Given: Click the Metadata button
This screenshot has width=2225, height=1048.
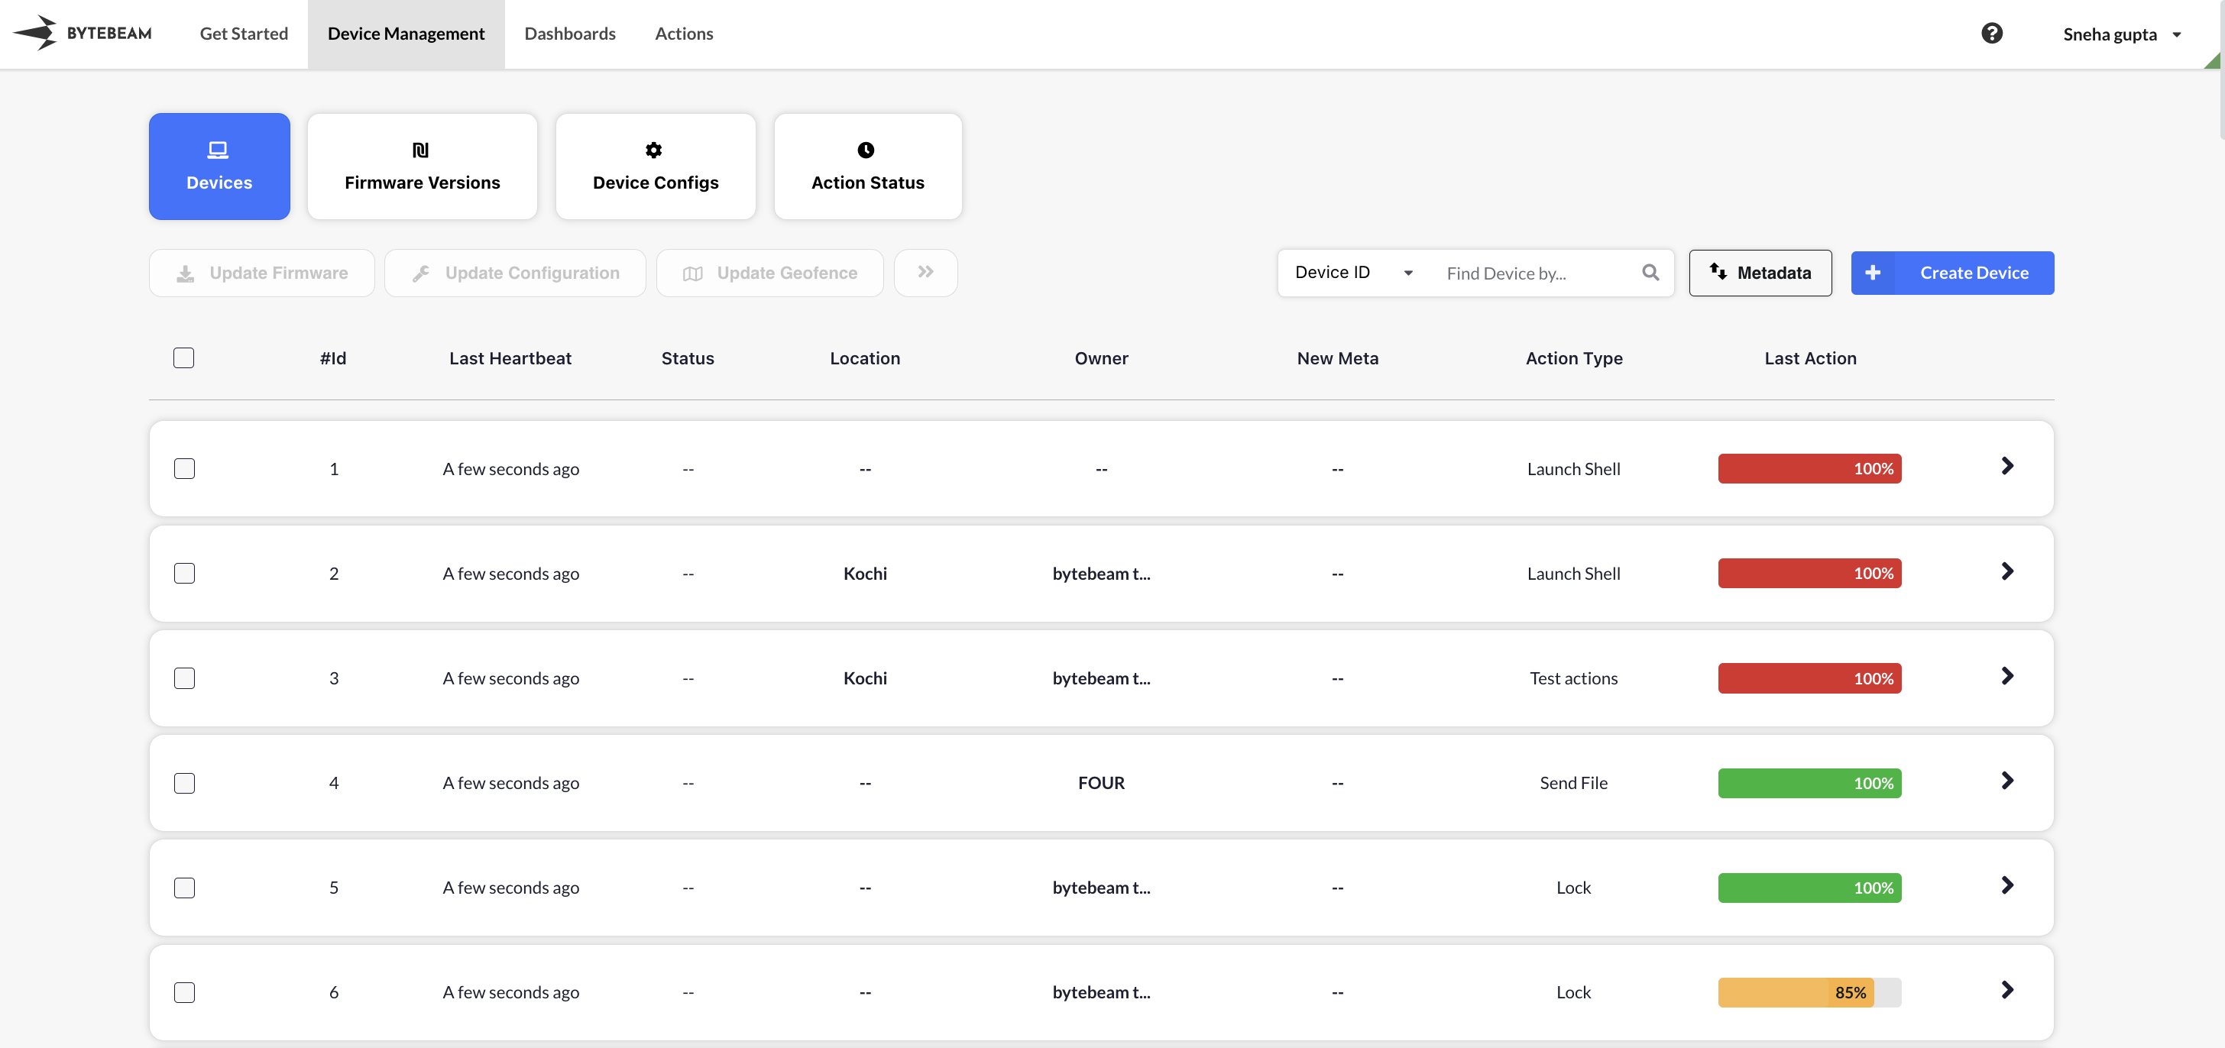Looking at the screenshot, I should pyautogui.click(x=1760, y=273).
